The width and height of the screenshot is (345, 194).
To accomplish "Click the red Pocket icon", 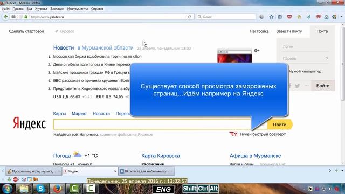I will (289, 17).
